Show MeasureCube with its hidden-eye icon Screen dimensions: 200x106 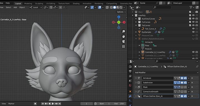click(193, 35)
